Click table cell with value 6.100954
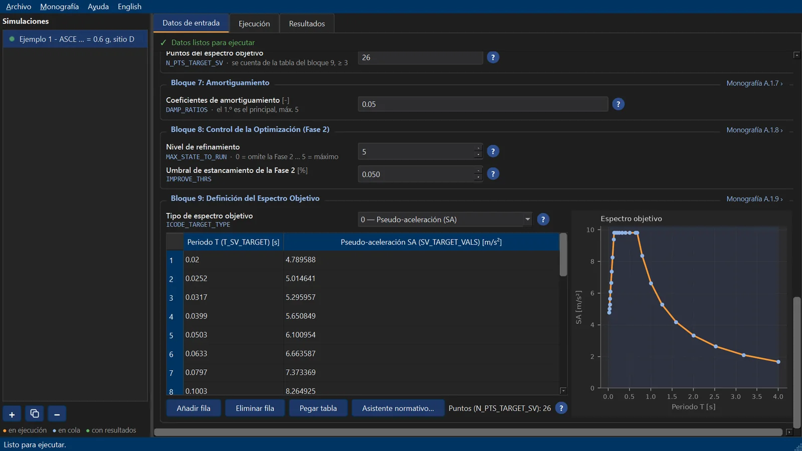 tap(421, 335)
